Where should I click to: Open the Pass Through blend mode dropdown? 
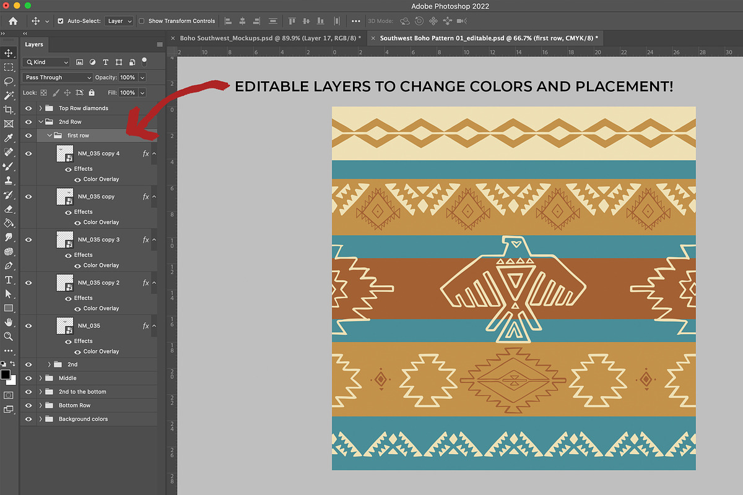pos(58,77)
